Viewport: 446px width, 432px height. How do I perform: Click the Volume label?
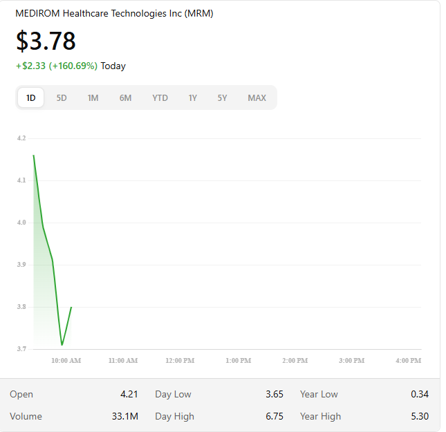(x=26, y=416)
